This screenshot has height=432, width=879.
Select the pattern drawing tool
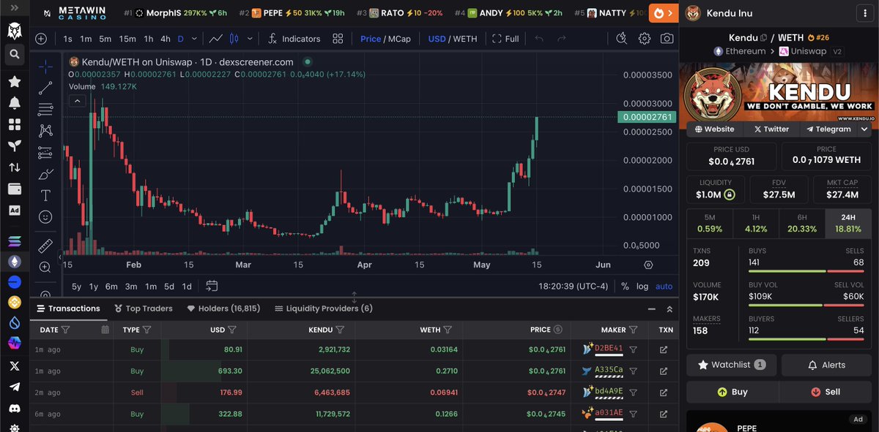[x=45, y=131]
